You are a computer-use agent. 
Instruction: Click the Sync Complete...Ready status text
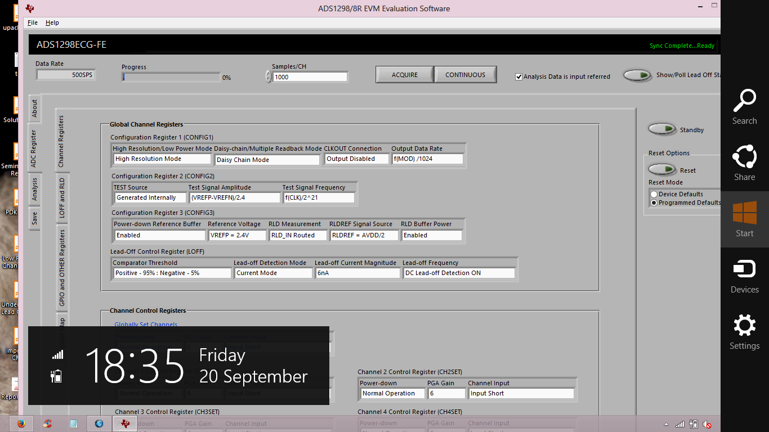682,46
